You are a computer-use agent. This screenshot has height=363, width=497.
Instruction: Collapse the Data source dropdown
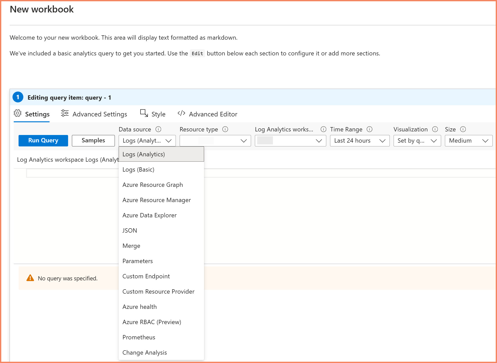(x=147, y=141)
